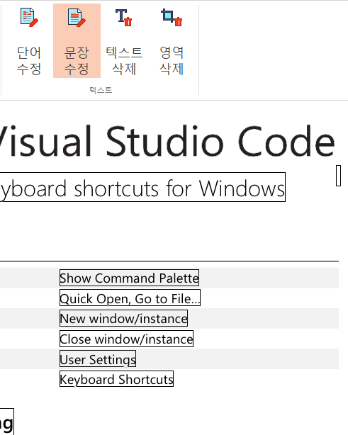Select the 'New window/instance' text box
The height and width of the screenshot is (435, 348).
click(123, 318)
